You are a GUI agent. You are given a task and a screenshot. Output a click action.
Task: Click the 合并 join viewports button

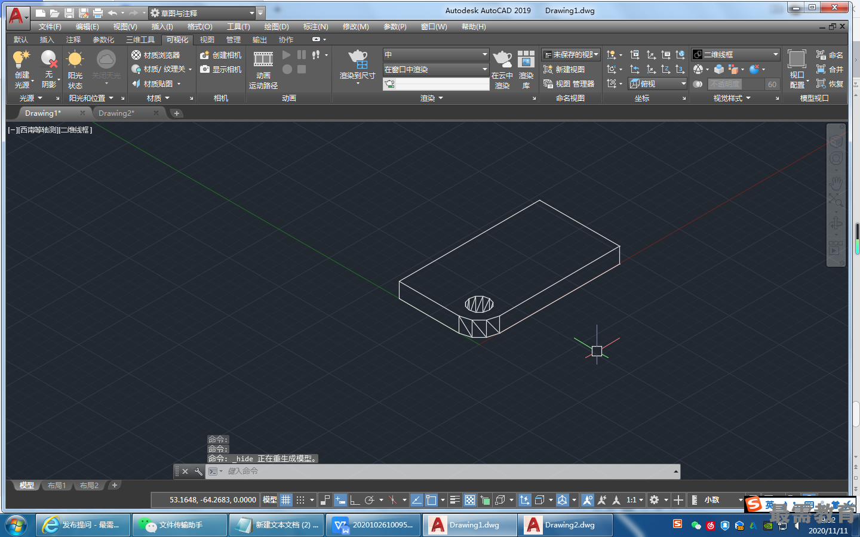coord(830,69)
